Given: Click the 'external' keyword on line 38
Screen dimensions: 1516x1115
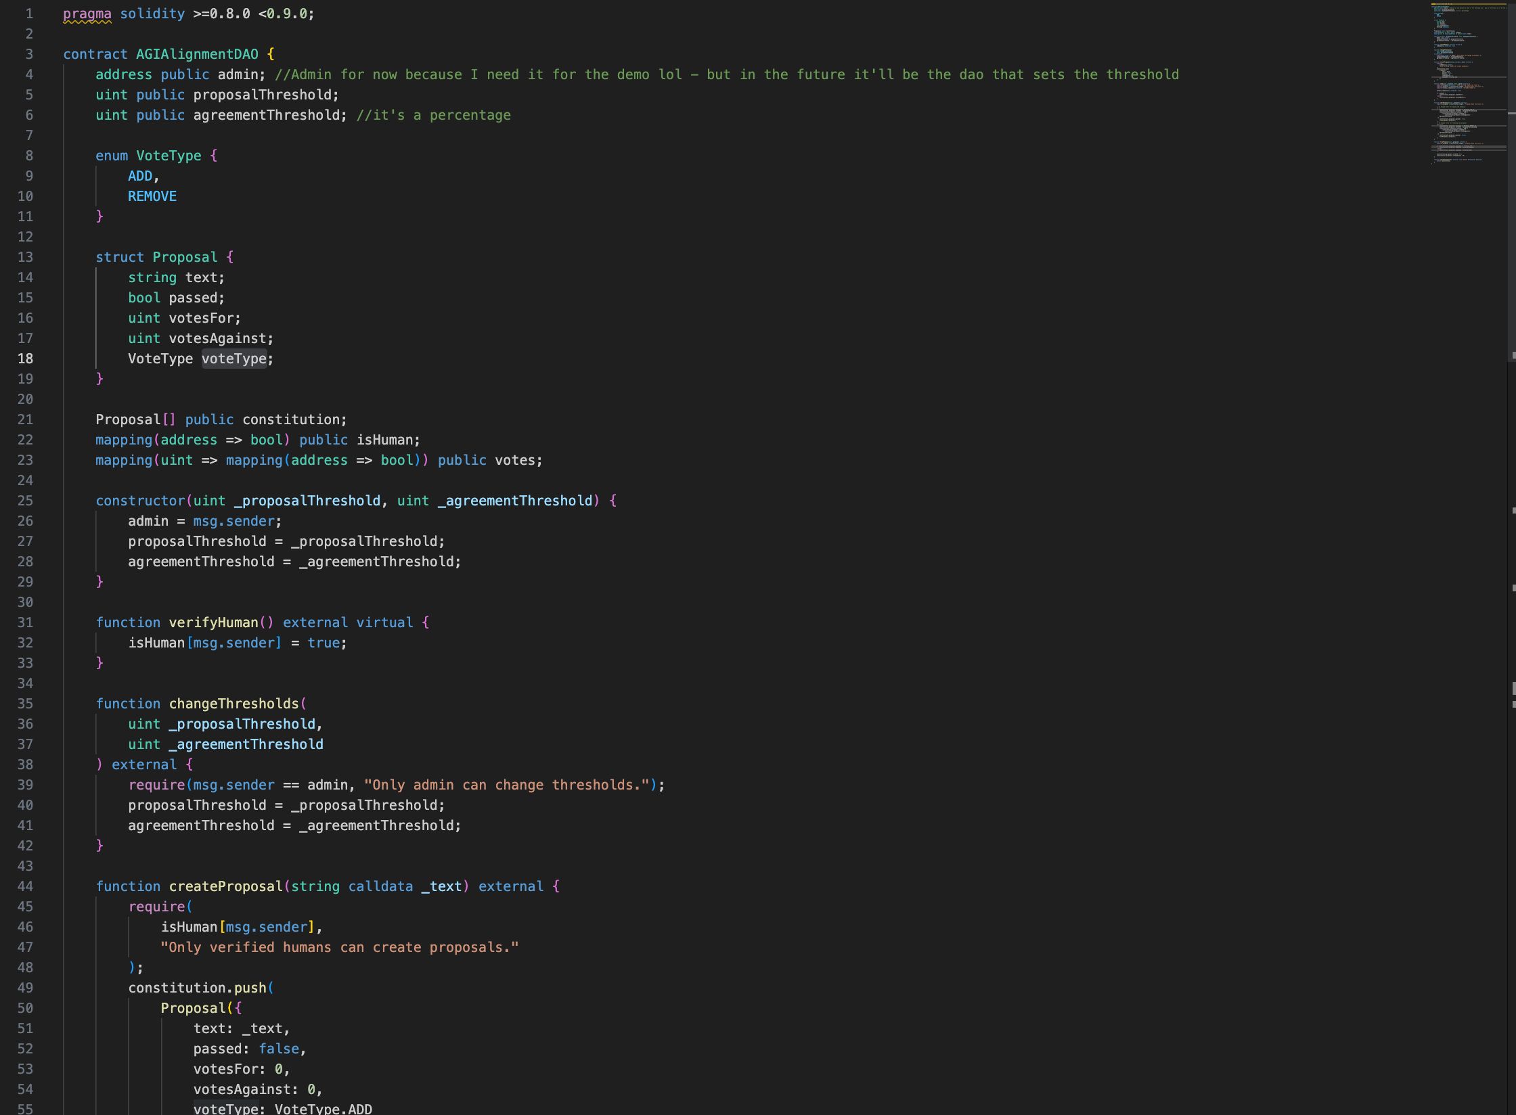Looking at the screenshot, I should [x=144, y=765].
